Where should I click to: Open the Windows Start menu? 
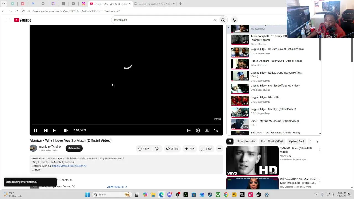pyautogui.click(x=87, y=195)
